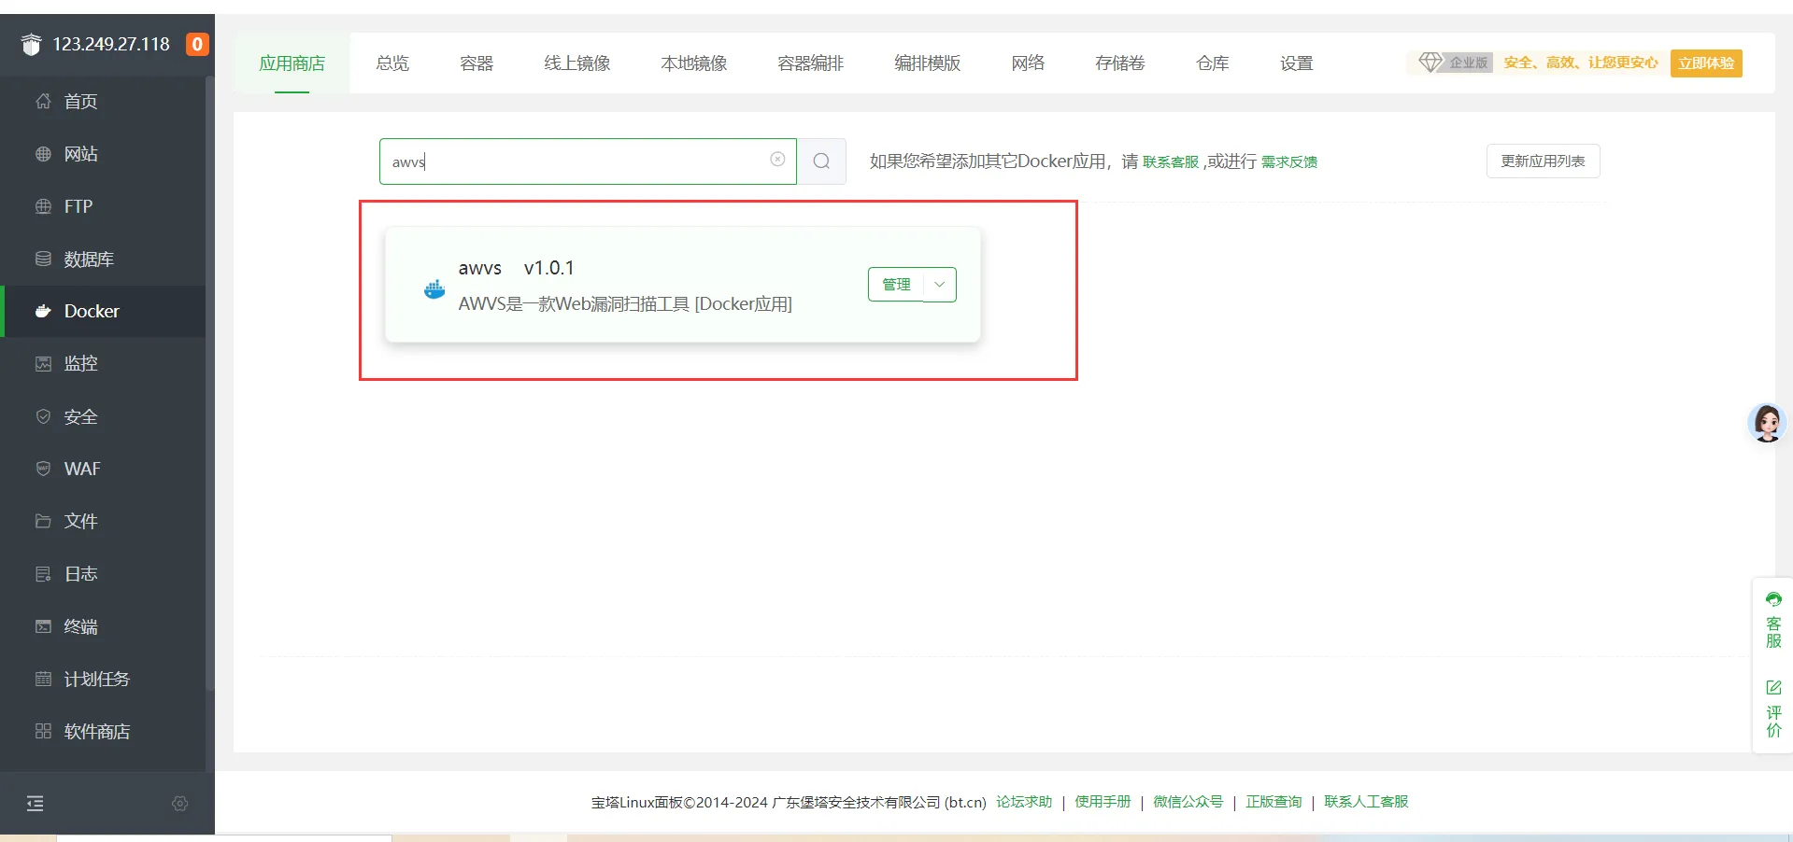
Task: Open the 线上镜像 tab
Action: click(577, 63)
